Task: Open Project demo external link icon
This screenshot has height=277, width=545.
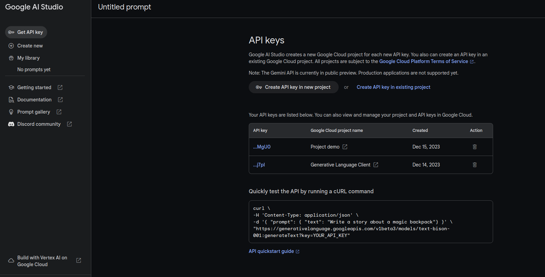Action: pos(345,147)
